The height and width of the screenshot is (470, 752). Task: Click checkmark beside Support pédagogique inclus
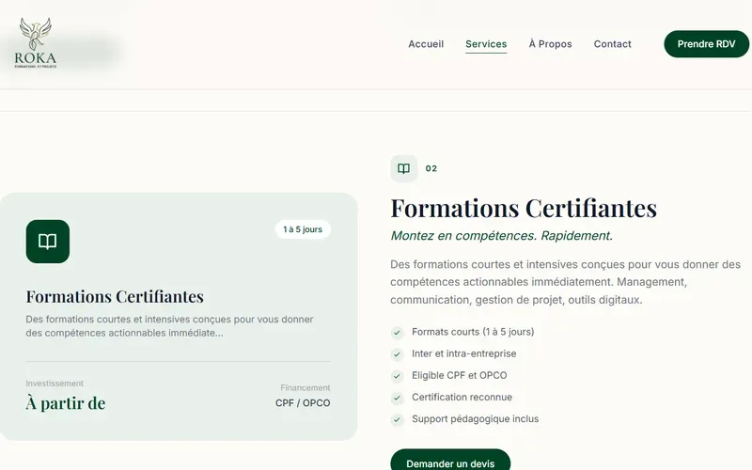tap(397, 419)
